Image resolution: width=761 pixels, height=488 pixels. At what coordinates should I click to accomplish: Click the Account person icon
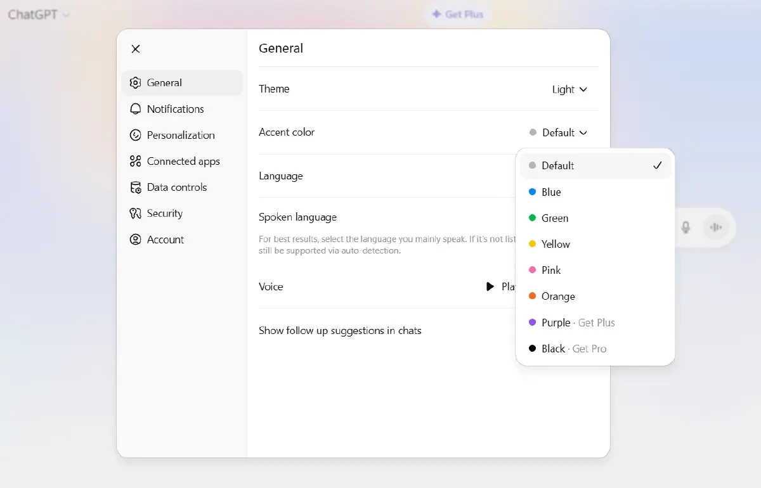click(135, 240)
